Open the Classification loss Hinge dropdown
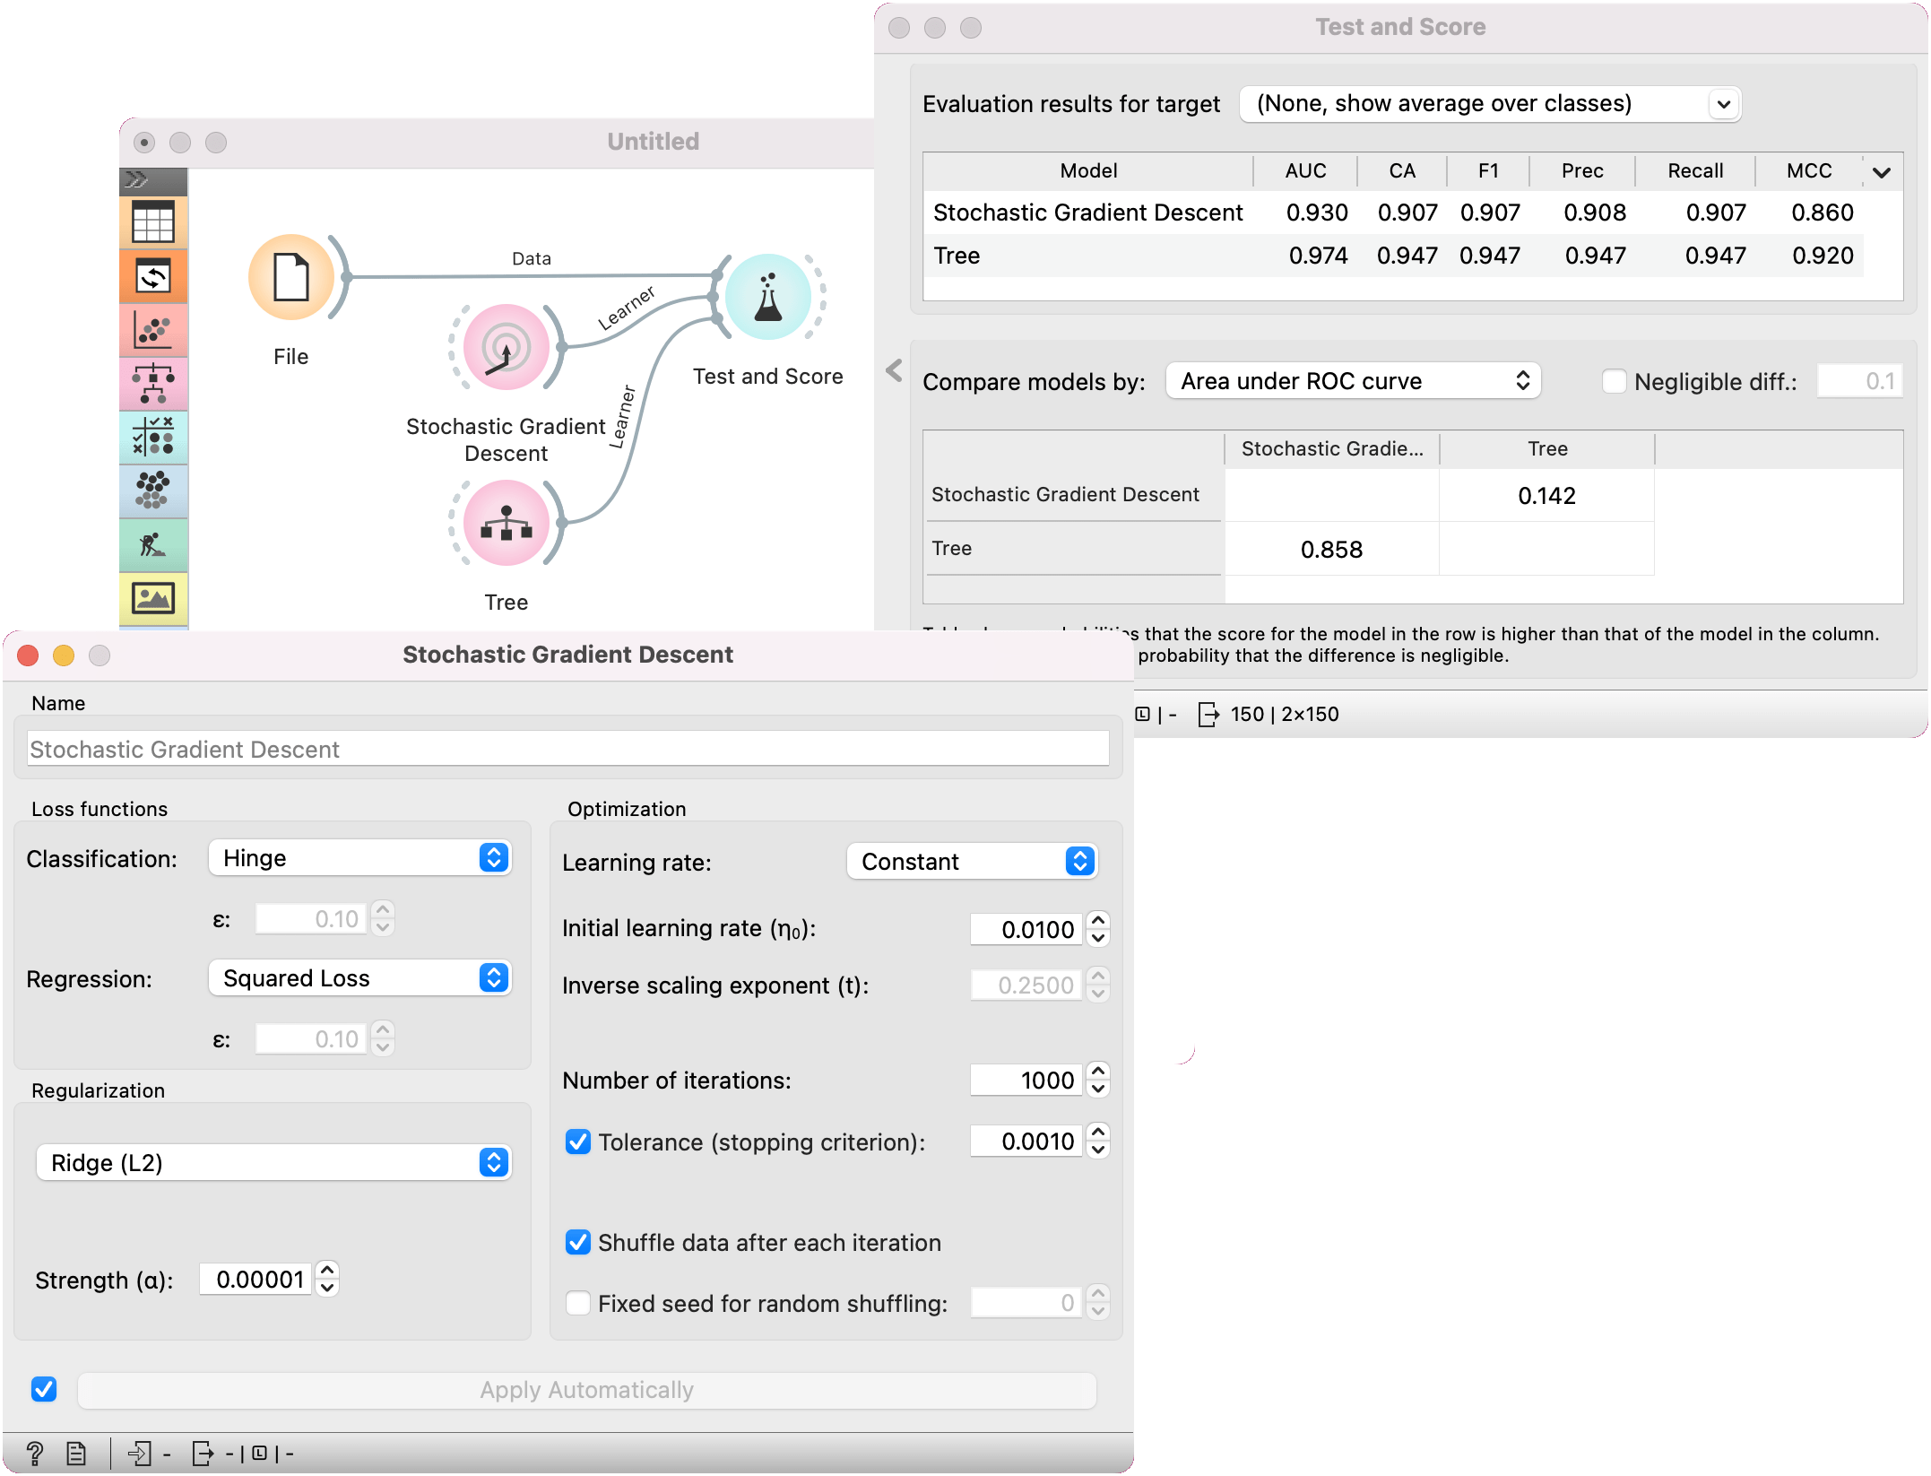1931x1476 pixels. click(359, 858)
